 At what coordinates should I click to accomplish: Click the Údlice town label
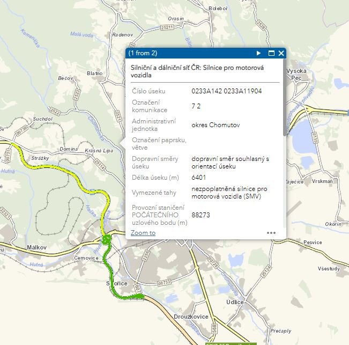coord(234,302)
